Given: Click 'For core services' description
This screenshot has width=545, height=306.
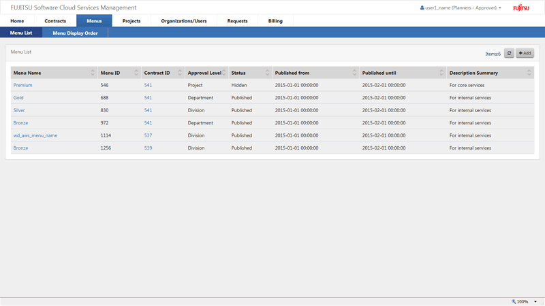Looking at the screenshot, I should pyautogui.click(x=467, y=85).
